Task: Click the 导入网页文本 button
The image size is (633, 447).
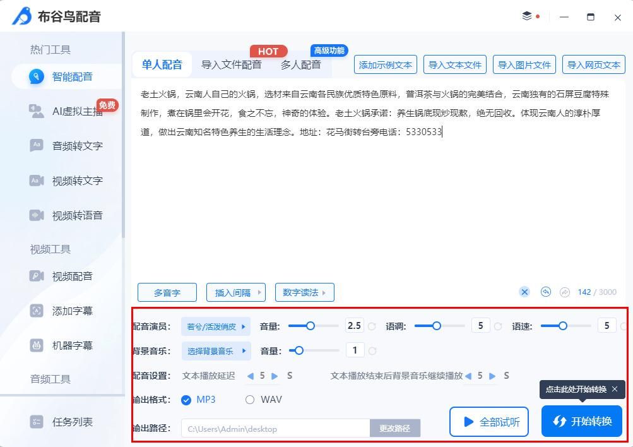Action: click(594, 64)
